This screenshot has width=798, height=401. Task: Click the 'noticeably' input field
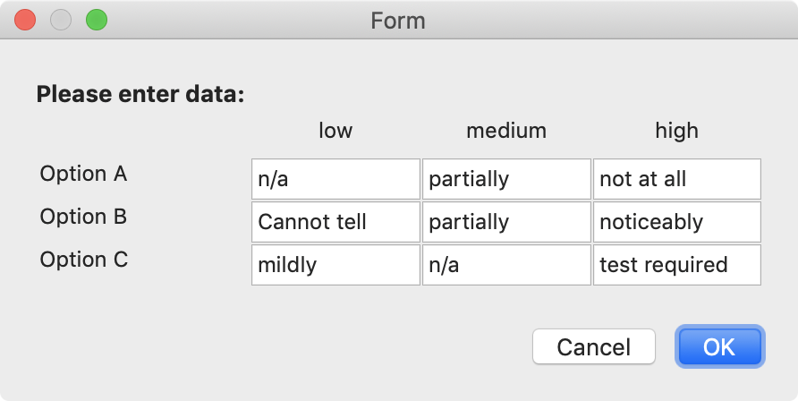677,222
